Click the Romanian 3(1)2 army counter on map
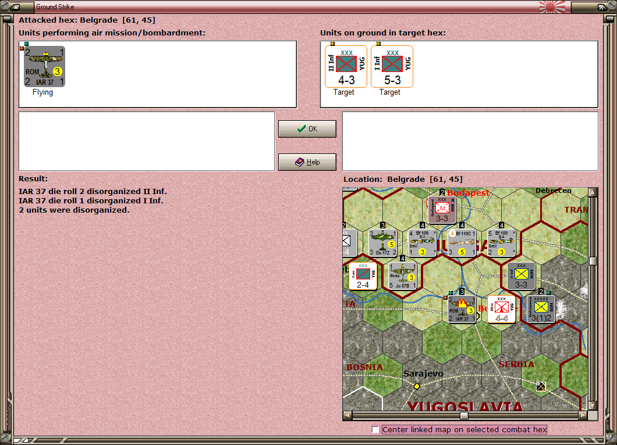617x445 pixels. (x=541, y=310)
